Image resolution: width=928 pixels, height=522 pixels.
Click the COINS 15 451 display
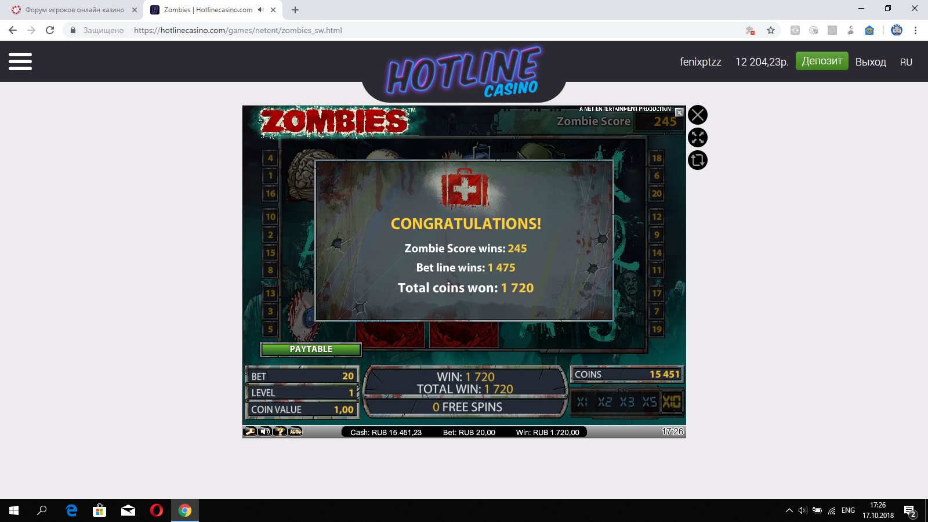pyautogui.click(x=627, y=374)
